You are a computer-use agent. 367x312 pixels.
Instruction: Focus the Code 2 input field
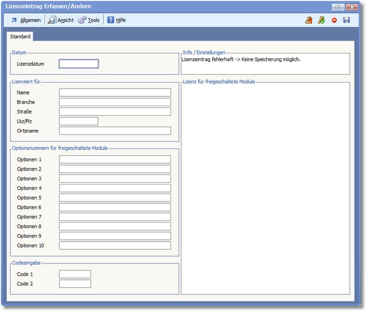[75, 283]
